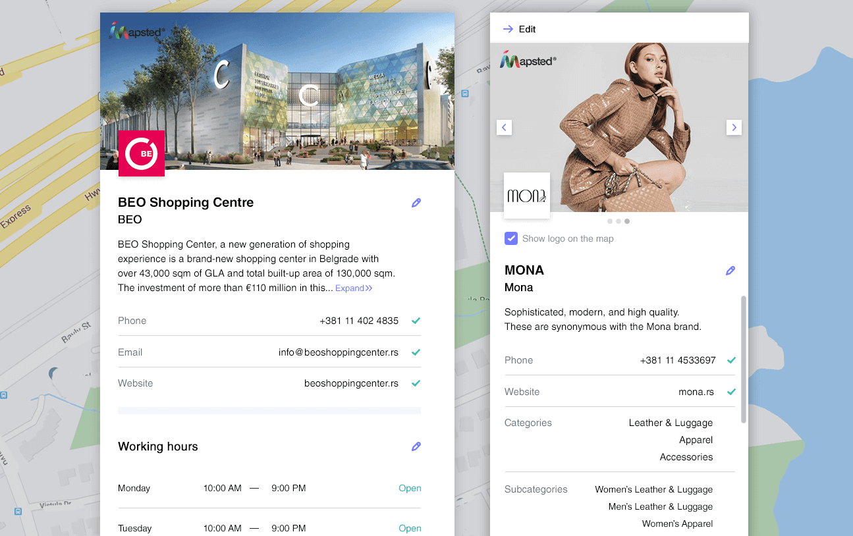This screenshot has width=853, height=536.
Task: Click Monday closing time 9:00 PM
Action: (289, 488)
